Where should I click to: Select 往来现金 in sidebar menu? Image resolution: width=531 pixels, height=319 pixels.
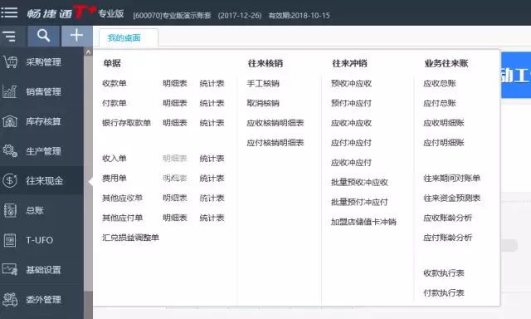coord(41,180)
